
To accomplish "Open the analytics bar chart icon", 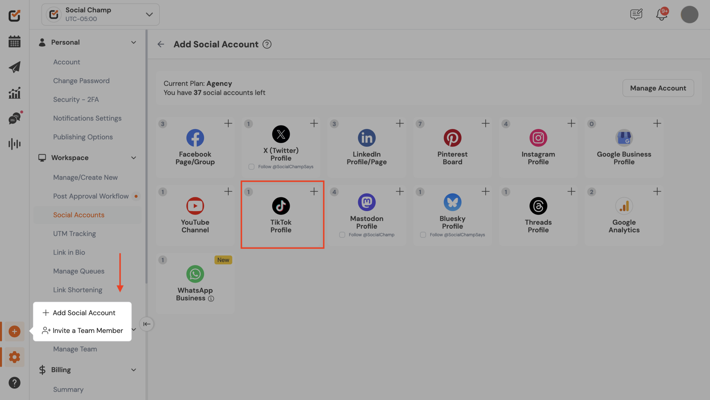I will point(14,93).
